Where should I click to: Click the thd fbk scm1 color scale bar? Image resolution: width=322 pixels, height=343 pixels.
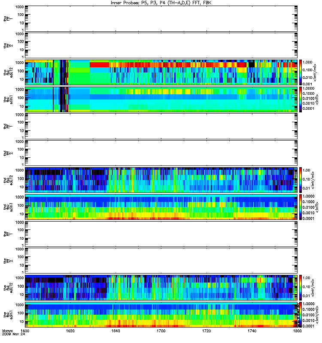pos(301,207)
